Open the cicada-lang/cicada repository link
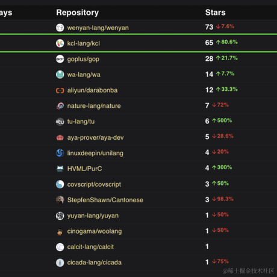This screenshot has width=277, height=277. tap(95, 263)
